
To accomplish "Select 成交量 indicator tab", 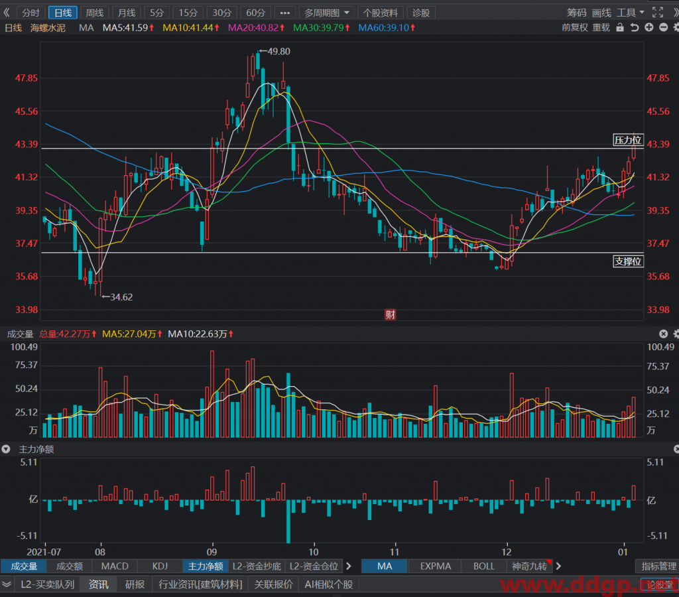I will 24,566.
